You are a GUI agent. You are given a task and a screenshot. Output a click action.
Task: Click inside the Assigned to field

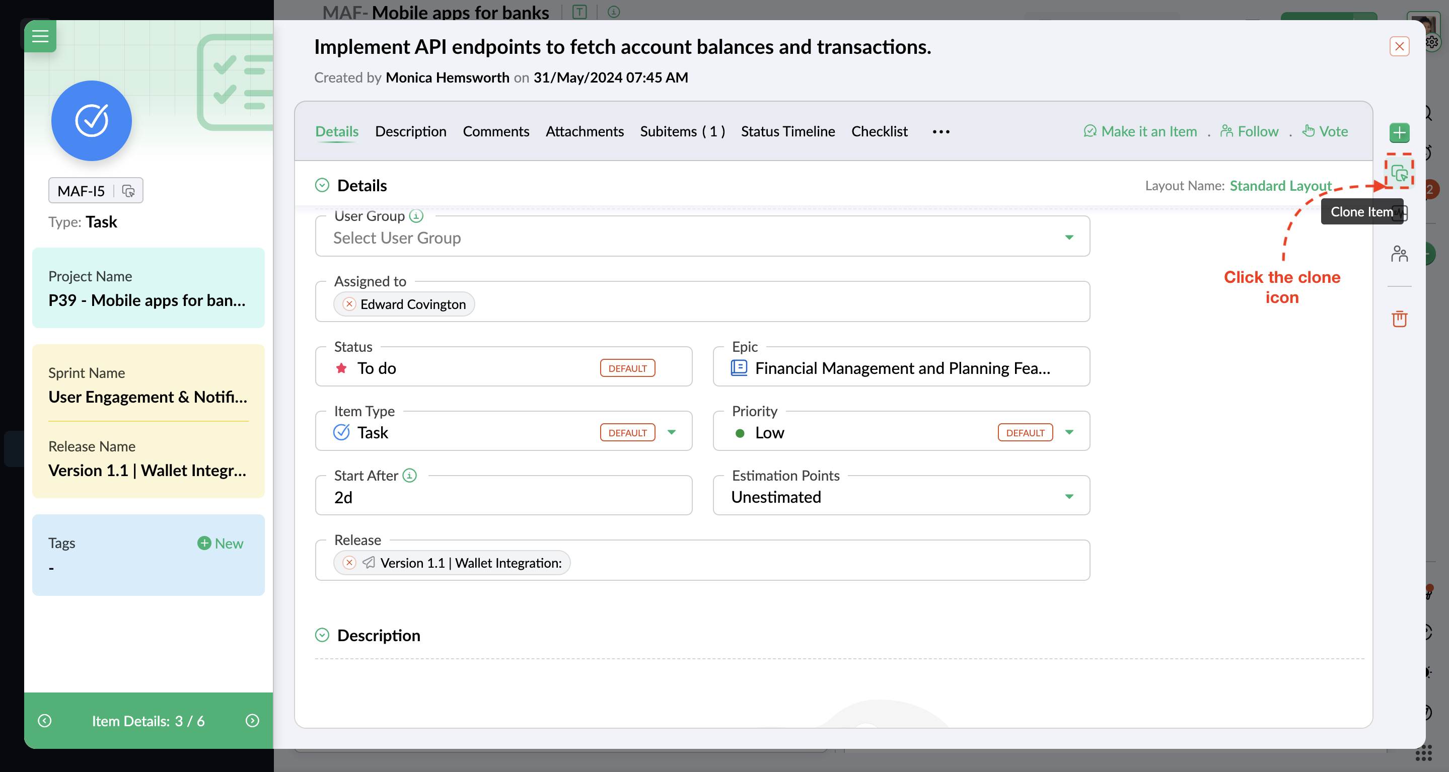pos(702,301)
